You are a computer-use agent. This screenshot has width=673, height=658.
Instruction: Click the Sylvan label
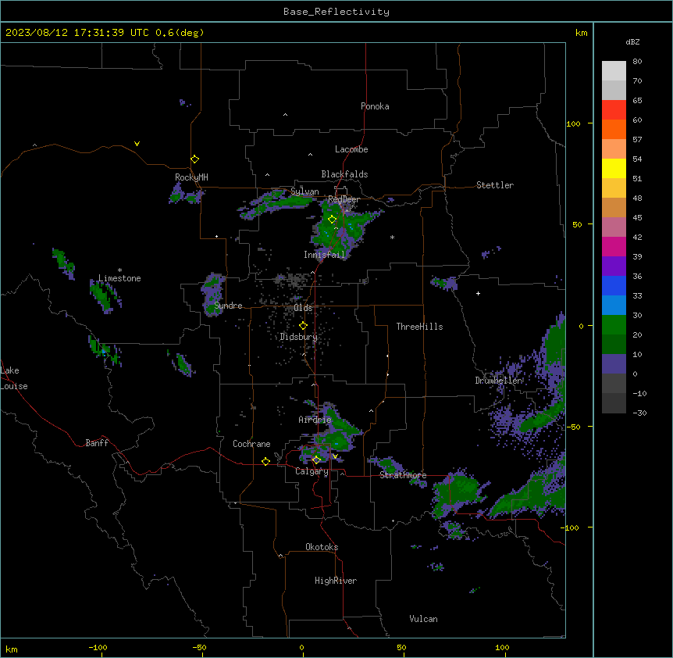coord(304,191)
